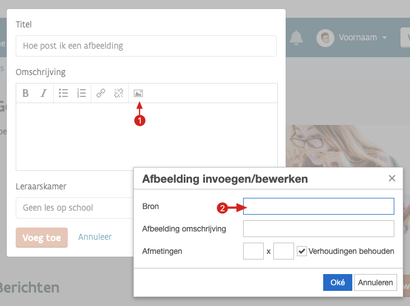410x306 pixels.
Task: Toggle bold formatting in the editor toolbar
Action: (26, 93)
